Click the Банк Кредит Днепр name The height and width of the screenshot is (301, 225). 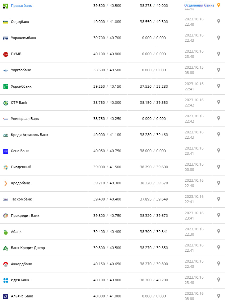(x=28, y=248)
